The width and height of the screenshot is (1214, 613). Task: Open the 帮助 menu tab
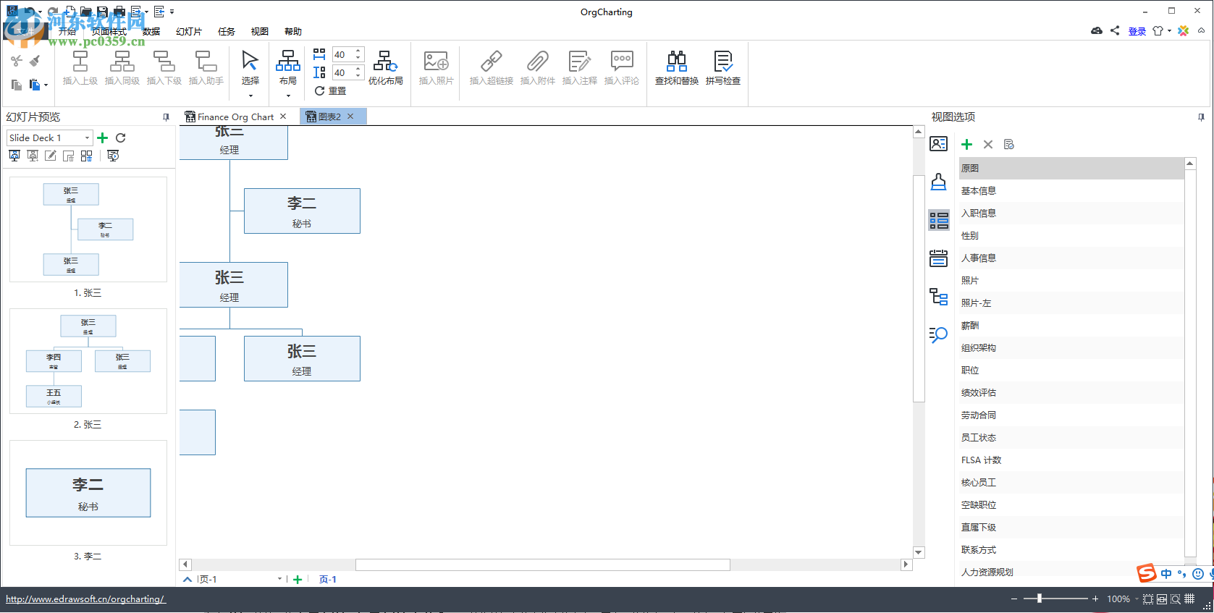[293, 32]
